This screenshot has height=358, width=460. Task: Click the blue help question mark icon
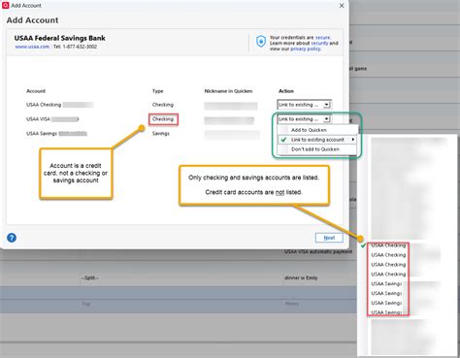tap(12, 238)
